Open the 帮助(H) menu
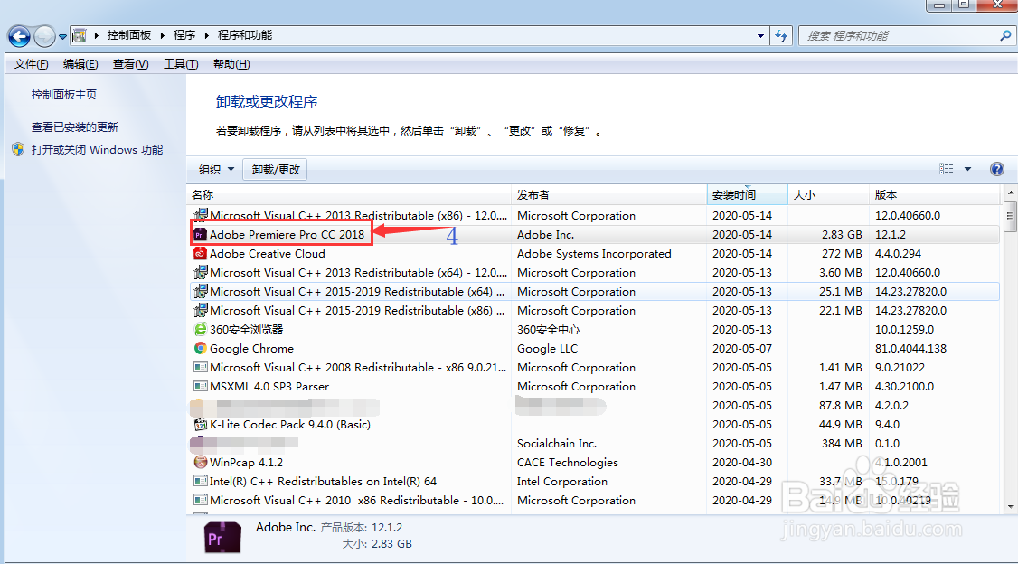Viewport: 1018px width, 564px height. click(x=231, y=63)
